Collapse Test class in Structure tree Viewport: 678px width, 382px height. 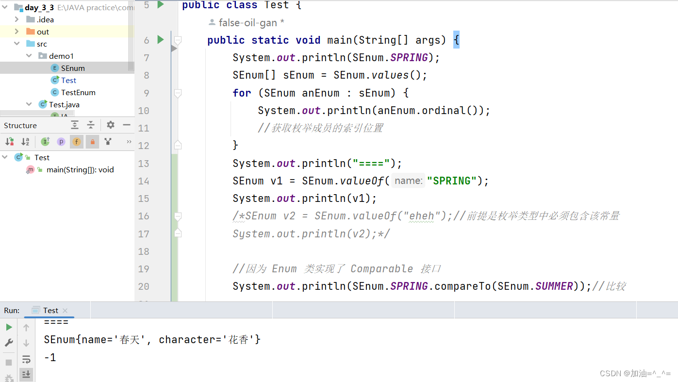pos(5,157)
